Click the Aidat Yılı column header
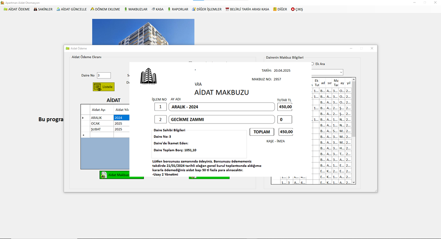The width and height of the screenshot is (441, 239). click(122, 109)
